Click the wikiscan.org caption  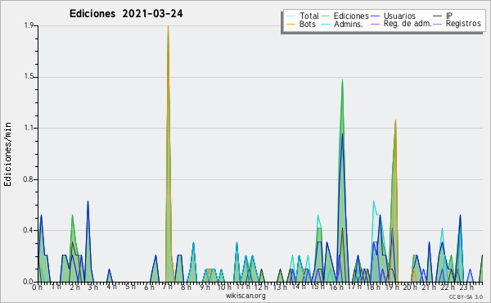(x=245, y=296)
